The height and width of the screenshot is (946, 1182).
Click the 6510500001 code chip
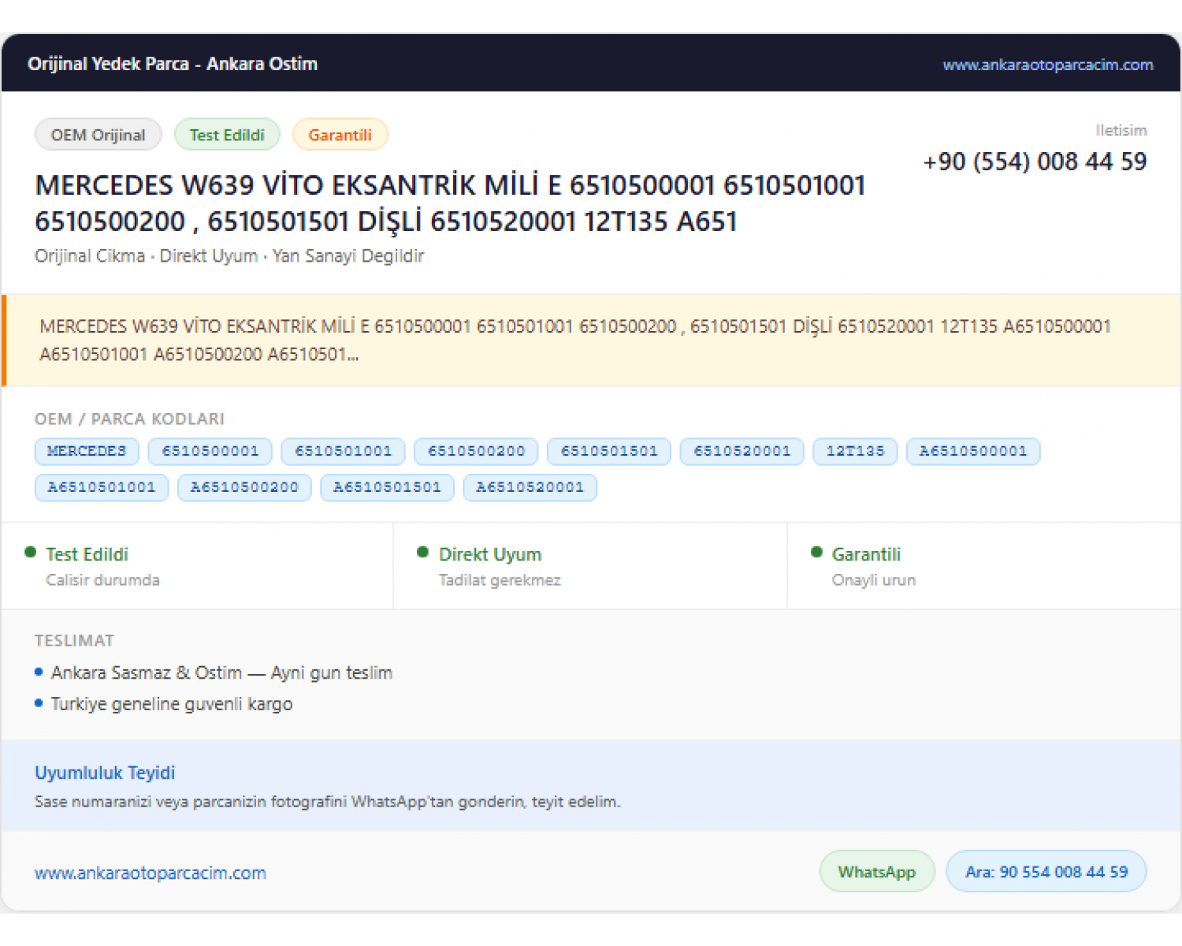pos(210,452)
